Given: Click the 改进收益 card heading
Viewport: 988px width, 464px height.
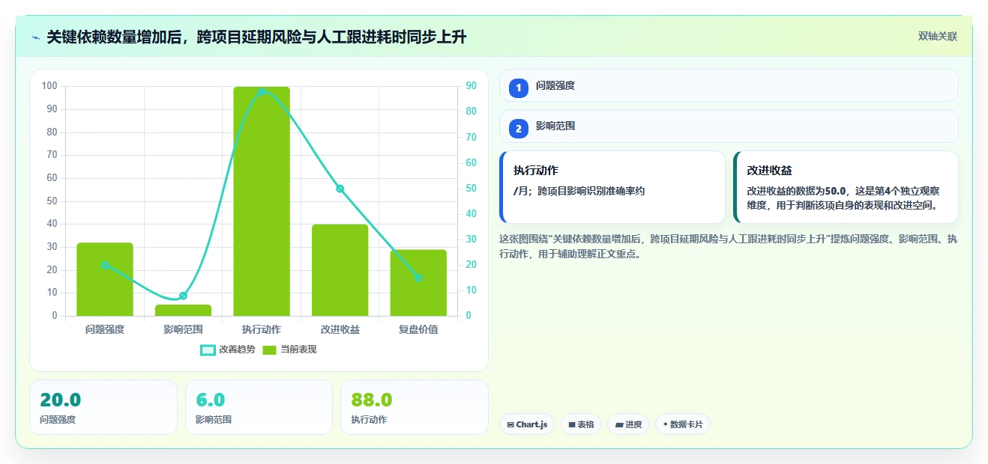Looking at the screenshot, I should point(770,171).
